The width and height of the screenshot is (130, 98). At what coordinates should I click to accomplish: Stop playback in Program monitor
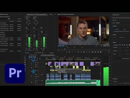point(84,52)
